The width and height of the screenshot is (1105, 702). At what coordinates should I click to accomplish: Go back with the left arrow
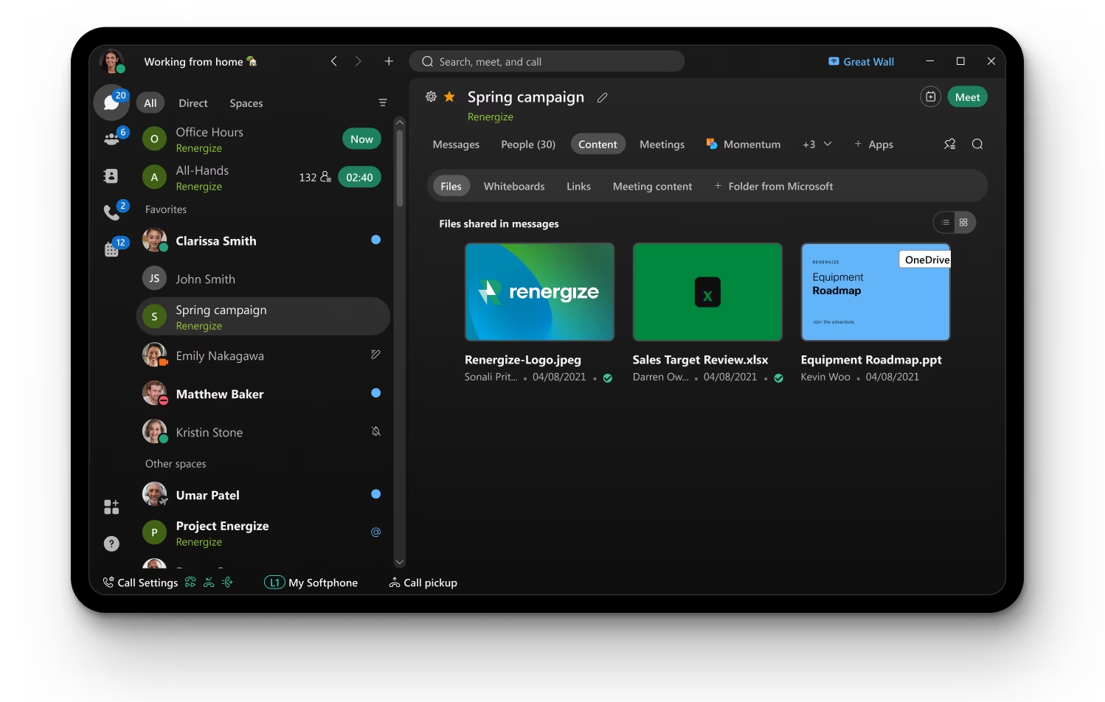tap(334, 61)
